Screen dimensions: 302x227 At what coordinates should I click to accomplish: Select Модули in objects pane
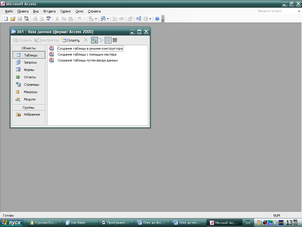point(29,99)
